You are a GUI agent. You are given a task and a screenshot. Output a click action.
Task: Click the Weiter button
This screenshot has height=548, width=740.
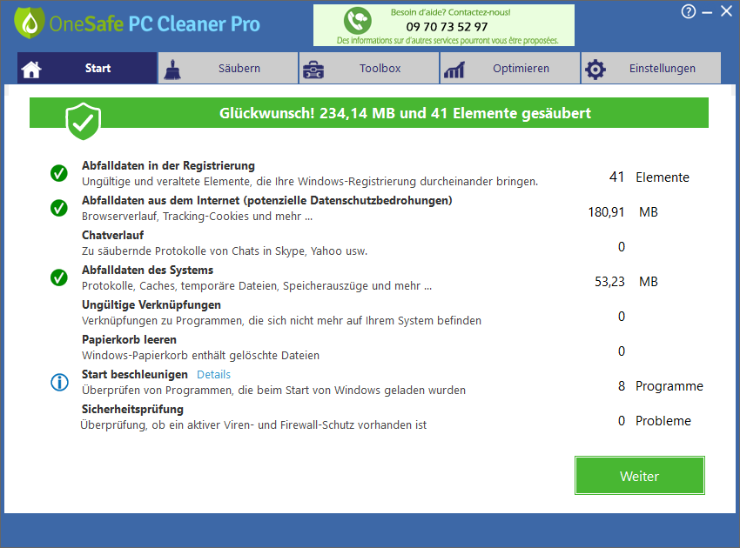pyautogui.click(x=640, y=476)
